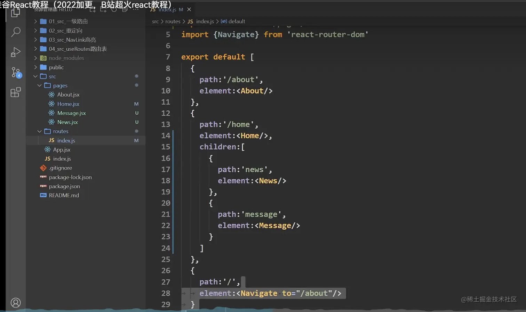Open the Search view in activity bar

[x=16, y=32]
